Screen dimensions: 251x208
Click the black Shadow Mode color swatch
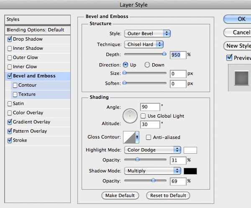click(x=190, y=171)
